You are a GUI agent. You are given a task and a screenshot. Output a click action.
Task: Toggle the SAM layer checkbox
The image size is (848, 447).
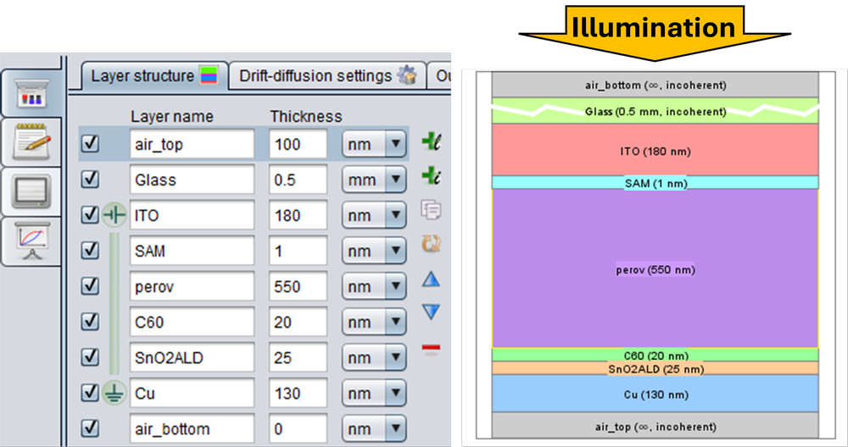[90, 251]
